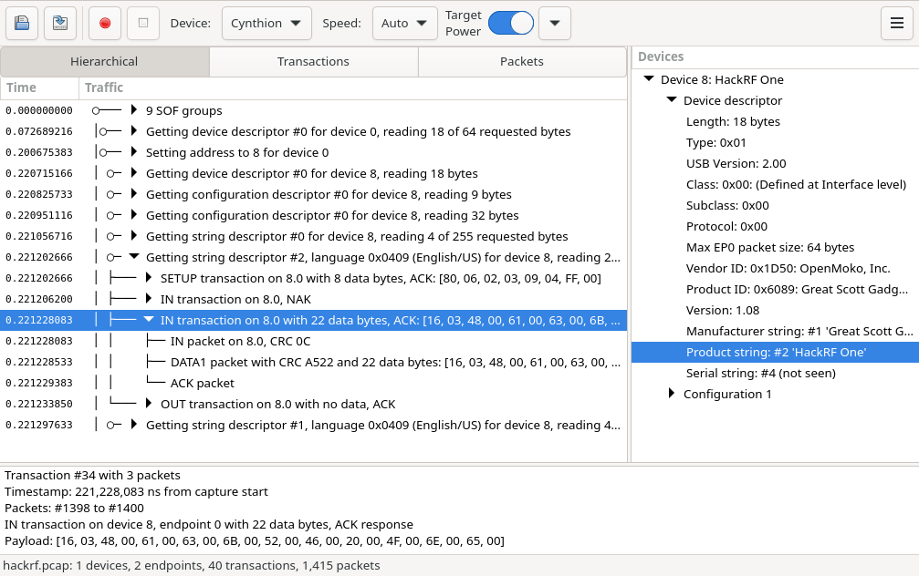This screenshot has width=919, height=576.
Task: Expand Configuration 1 in Devices panel
Action: click(x=672, y=394)
